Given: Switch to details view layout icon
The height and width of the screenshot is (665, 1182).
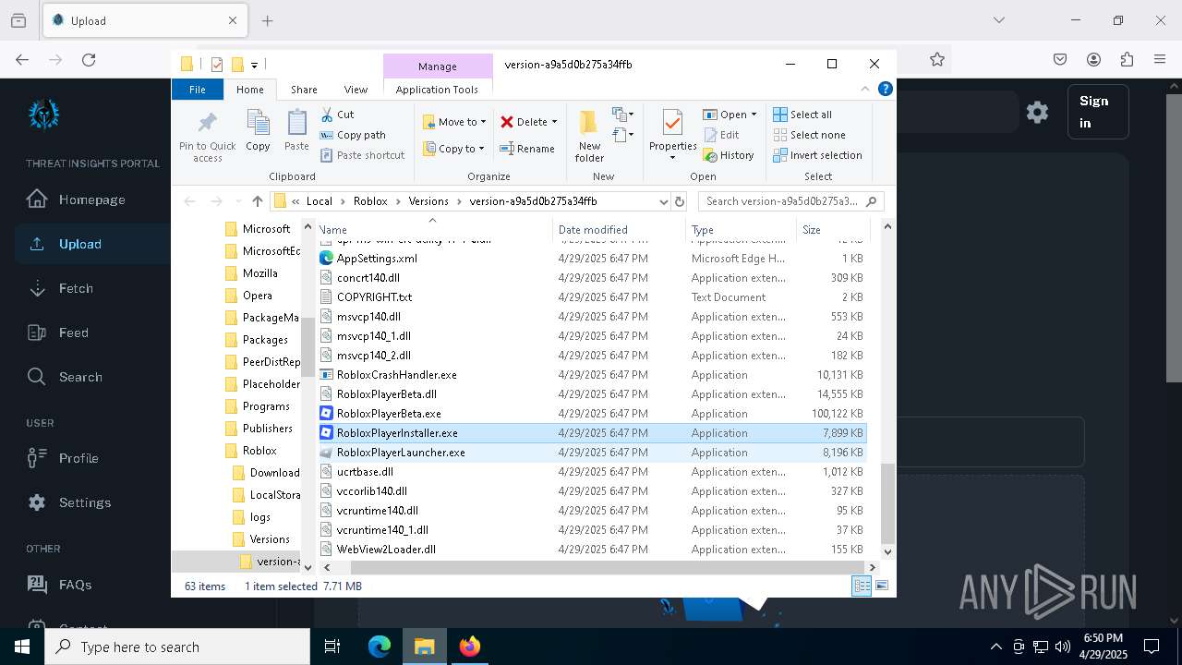Looking at the screenshot, I should coord(862,586).
